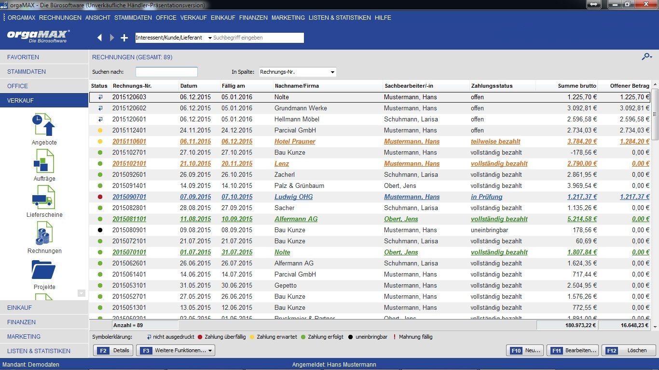Click yellow status dot of invoice 2015110601
This screenshot has height=370, width=659.
coord(100,141)
